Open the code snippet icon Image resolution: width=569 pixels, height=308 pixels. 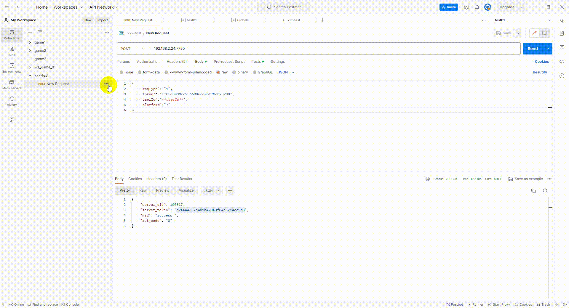pyautogui.click(x=562, y=62)
